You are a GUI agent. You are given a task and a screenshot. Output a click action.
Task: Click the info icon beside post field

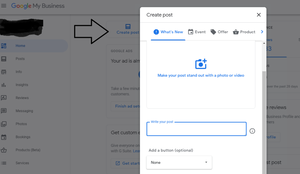252,131
